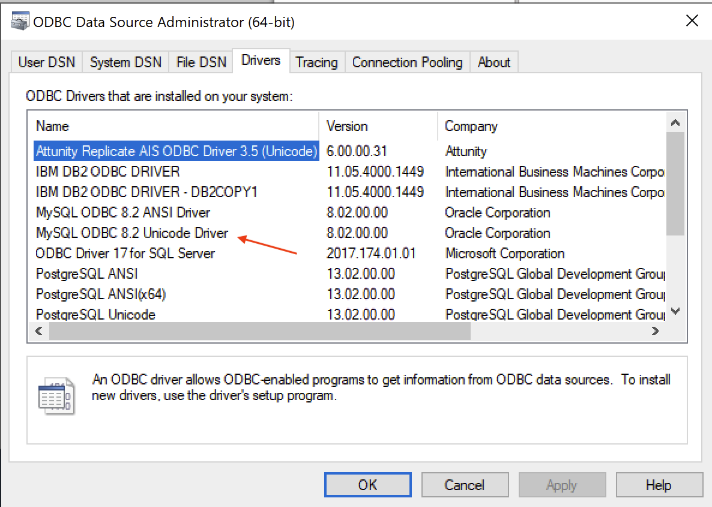Switch to the User DSN tab
The width and height of the screenshot is (712, 507).
point(47,62)
